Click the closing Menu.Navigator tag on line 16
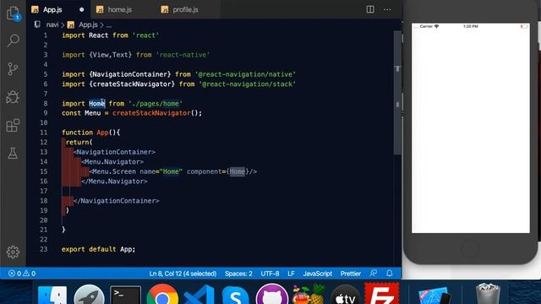Viewport: 541px width, 304px height. coord(114,182)
